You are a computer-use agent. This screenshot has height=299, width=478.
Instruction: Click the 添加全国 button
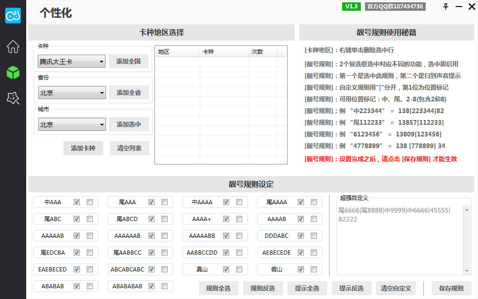(x=128, y=61)
